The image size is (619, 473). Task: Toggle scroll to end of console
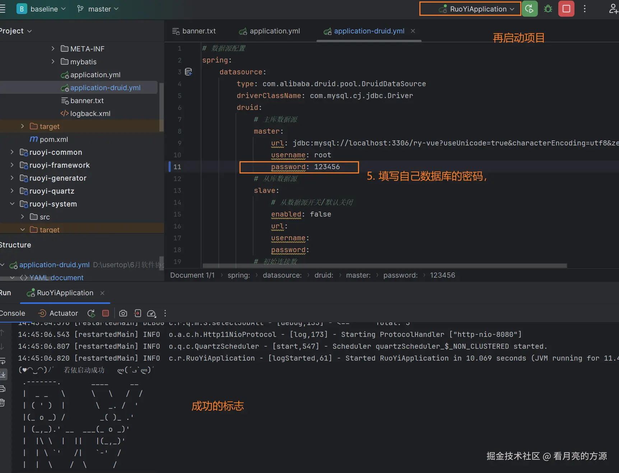click(3, 374)
